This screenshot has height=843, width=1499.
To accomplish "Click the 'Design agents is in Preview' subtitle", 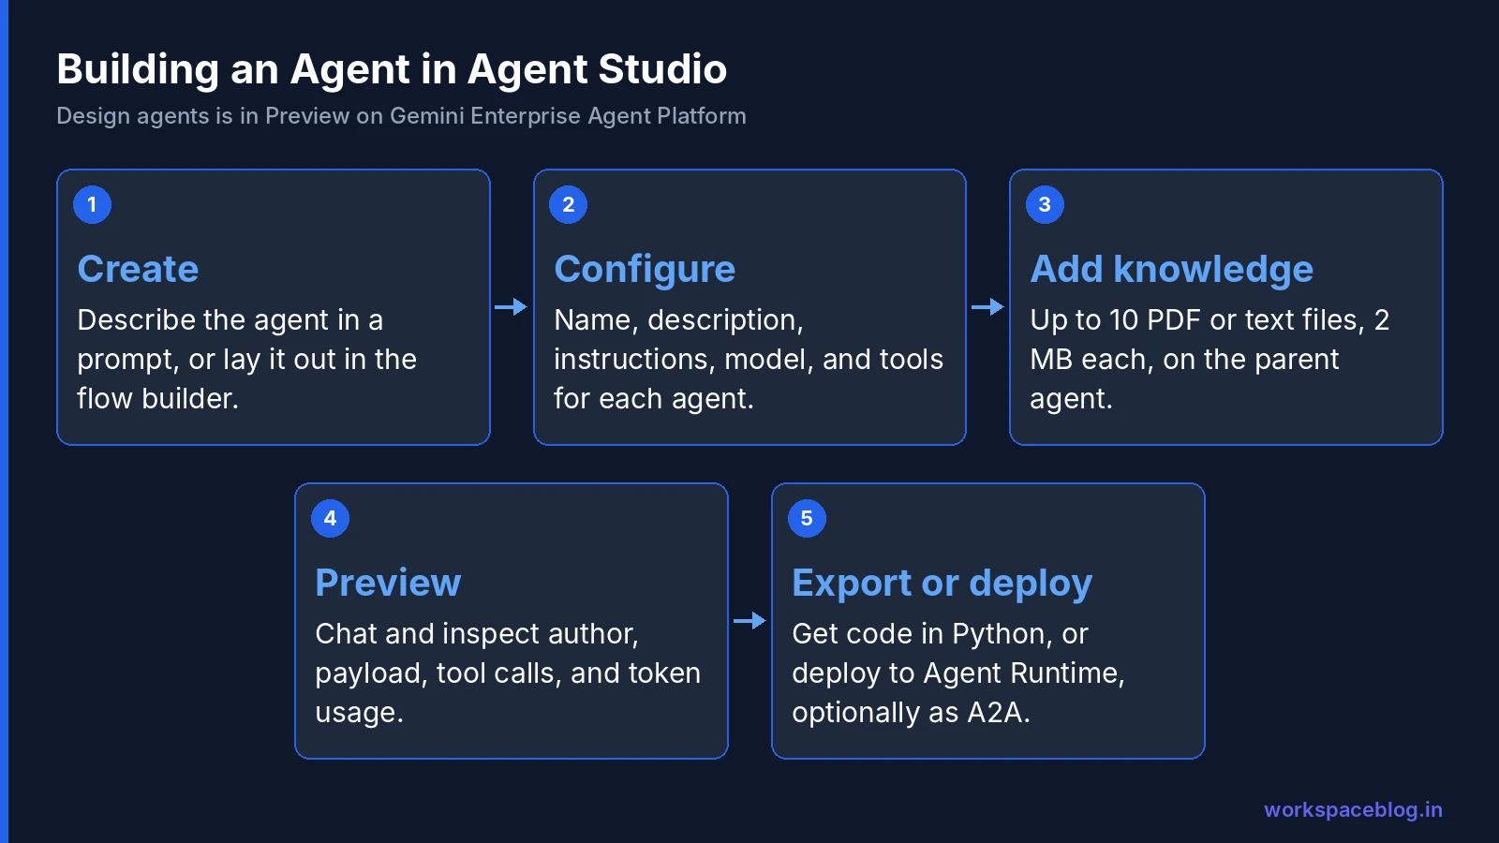I will (401, 116).
